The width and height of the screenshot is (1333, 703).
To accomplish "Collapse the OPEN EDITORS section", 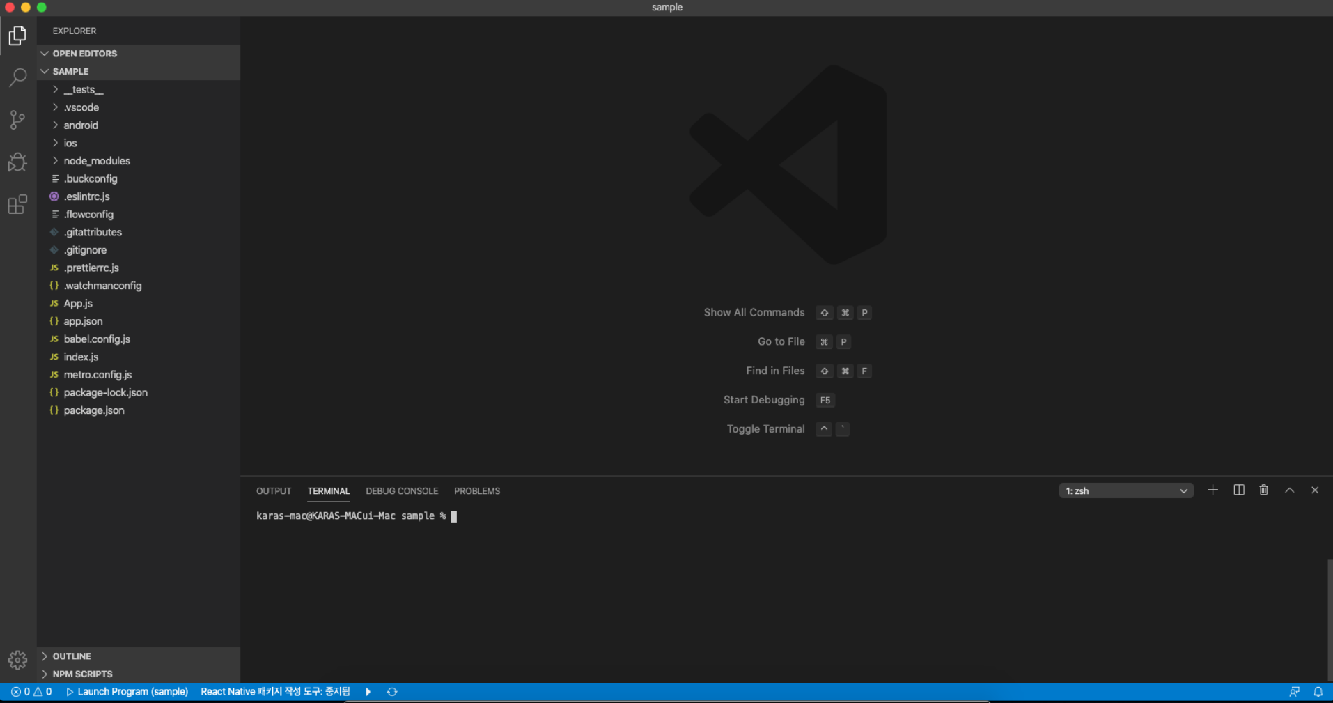I will coord(139,54).
